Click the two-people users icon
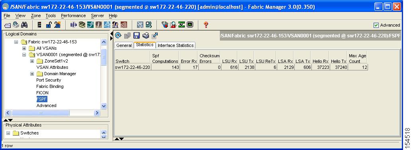Image resolution: width=411 pixels, height=150 pixels. pyautogui.click(x=115, y=25)
